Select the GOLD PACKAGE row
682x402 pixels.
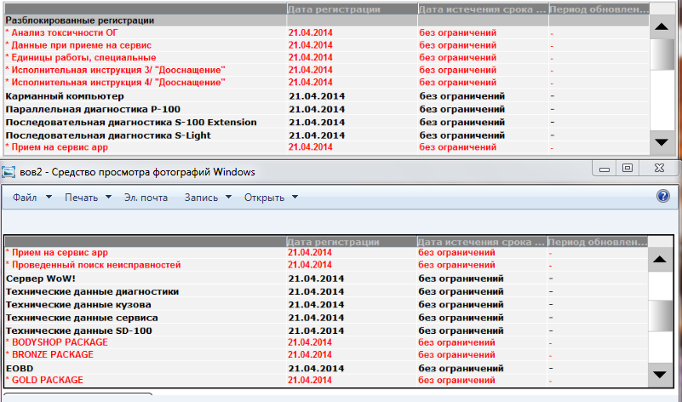click(x=326, y=380)
